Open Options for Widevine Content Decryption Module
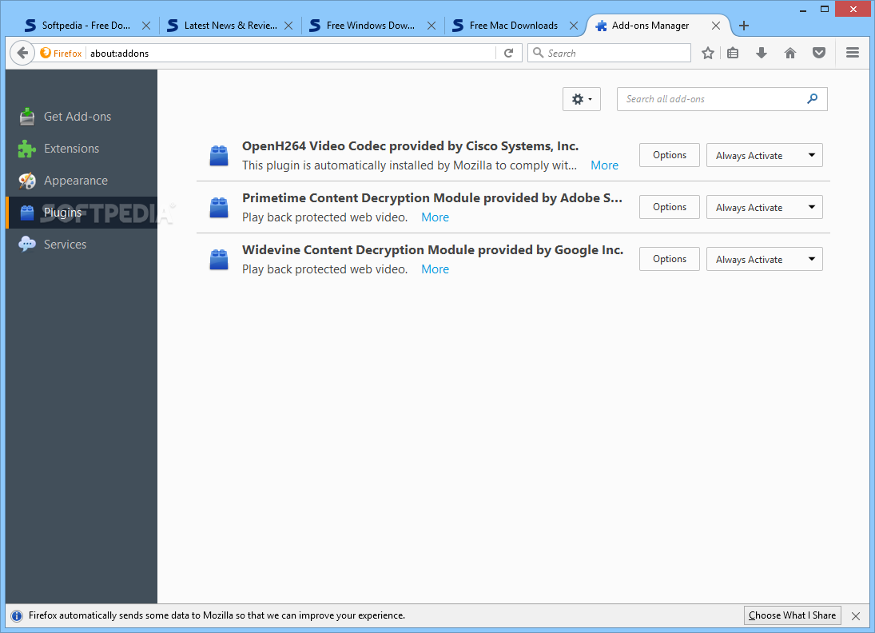The width and height of the screenshot is (875, 633). 669,259
